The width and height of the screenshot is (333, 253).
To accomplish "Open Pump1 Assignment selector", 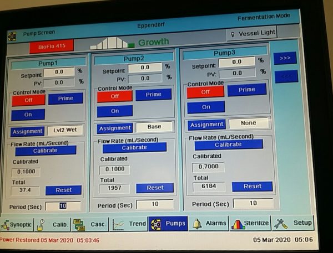I will [x=27, y=132].
